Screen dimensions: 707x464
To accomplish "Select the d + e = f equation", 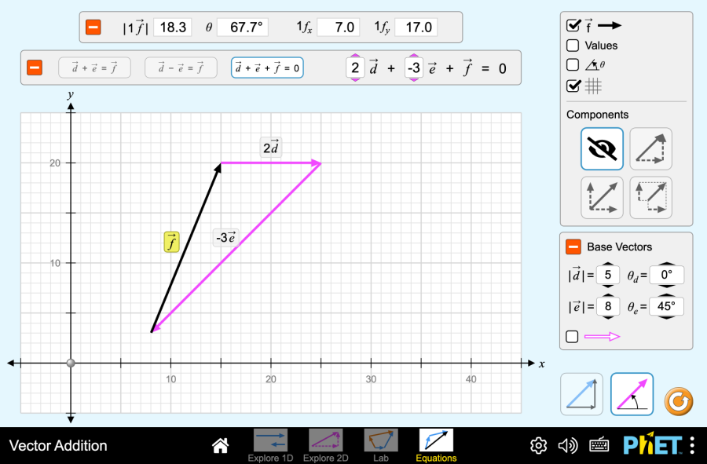I will [x=93, y=68].
